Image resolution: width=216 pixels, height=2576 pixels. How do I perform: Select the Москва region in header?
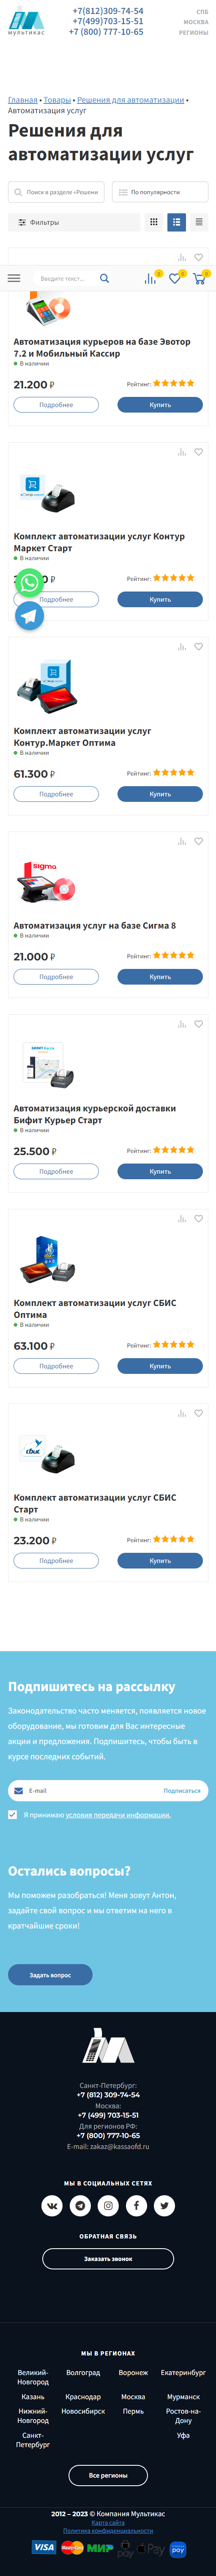click(x=196, y=22)
